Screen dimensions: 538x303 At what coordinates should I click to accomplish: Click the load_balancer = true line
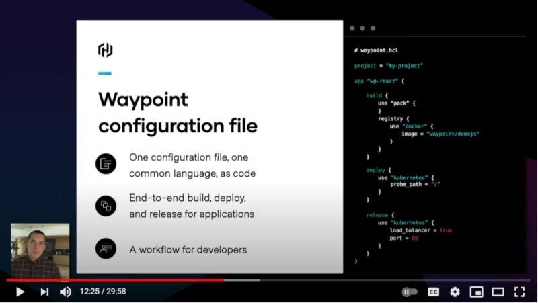[x=421, y=230]
